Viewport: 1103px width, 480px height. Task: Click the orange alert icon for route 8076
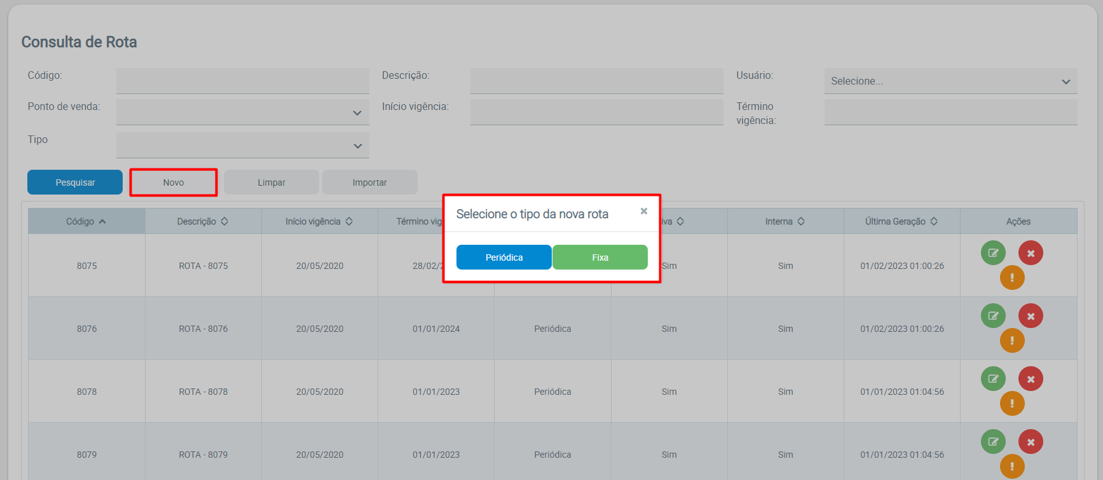click(x=1012, y=340)
